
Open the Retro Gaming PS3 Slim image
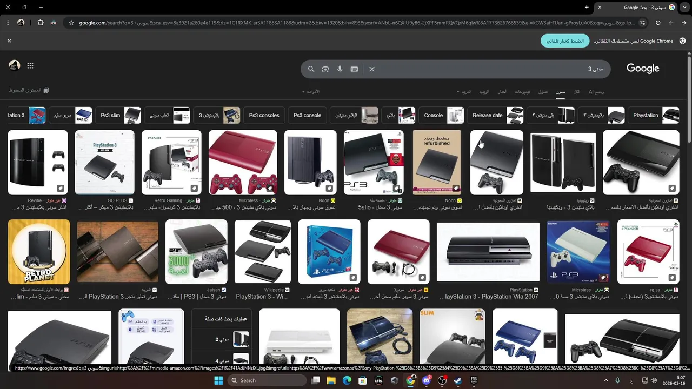[171, 163]
